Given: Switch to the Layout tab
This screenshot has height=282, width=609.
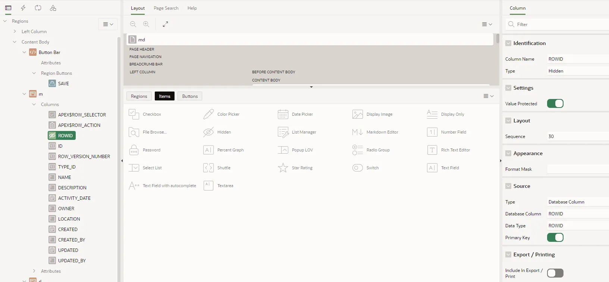Looking at the screenshot, I should [x=138, y=8].
